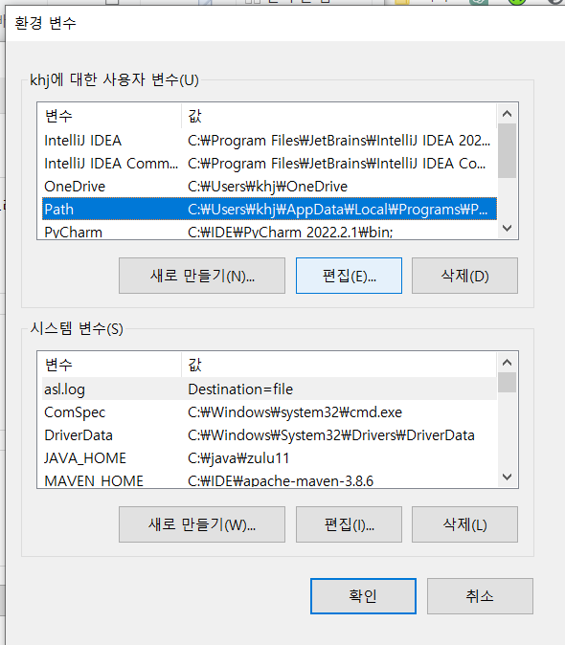This screenshot has height=645, width=565.
Task: Click 편집(E)... button for user variables
Action: tap(349, 276)
